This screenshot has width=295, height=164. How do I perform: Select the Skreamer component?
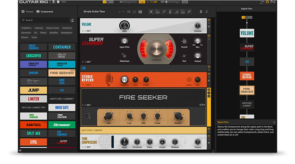tap(62, 125)
